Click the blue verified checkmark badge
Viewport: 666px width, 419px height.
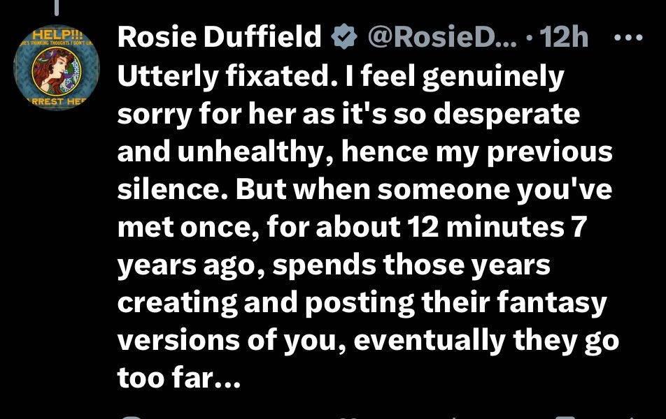(343, 38)
